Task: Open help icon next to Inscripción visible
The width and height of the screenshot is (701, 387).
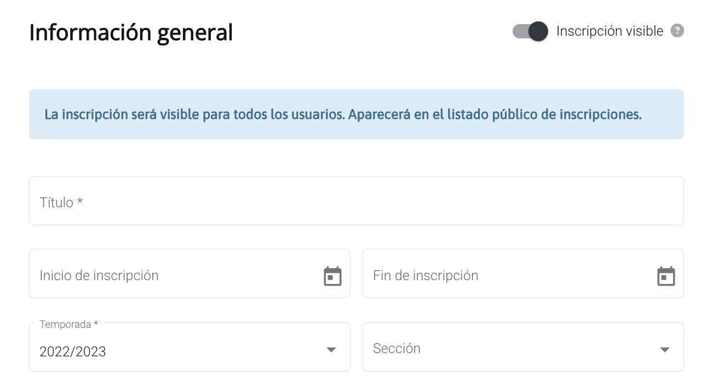Action: point(677,31)
